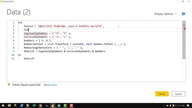Open File Explorer from taskbar

pos(9,105)
